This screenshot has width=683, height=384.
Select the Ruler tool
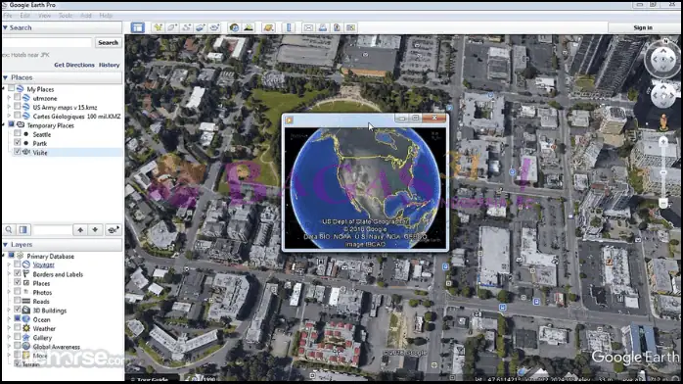click(289, 27)
